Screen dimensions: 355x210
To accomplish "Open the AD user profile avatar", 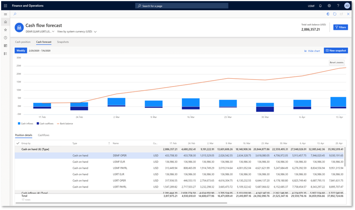I will pyautogui.click(x=347, y=6).
